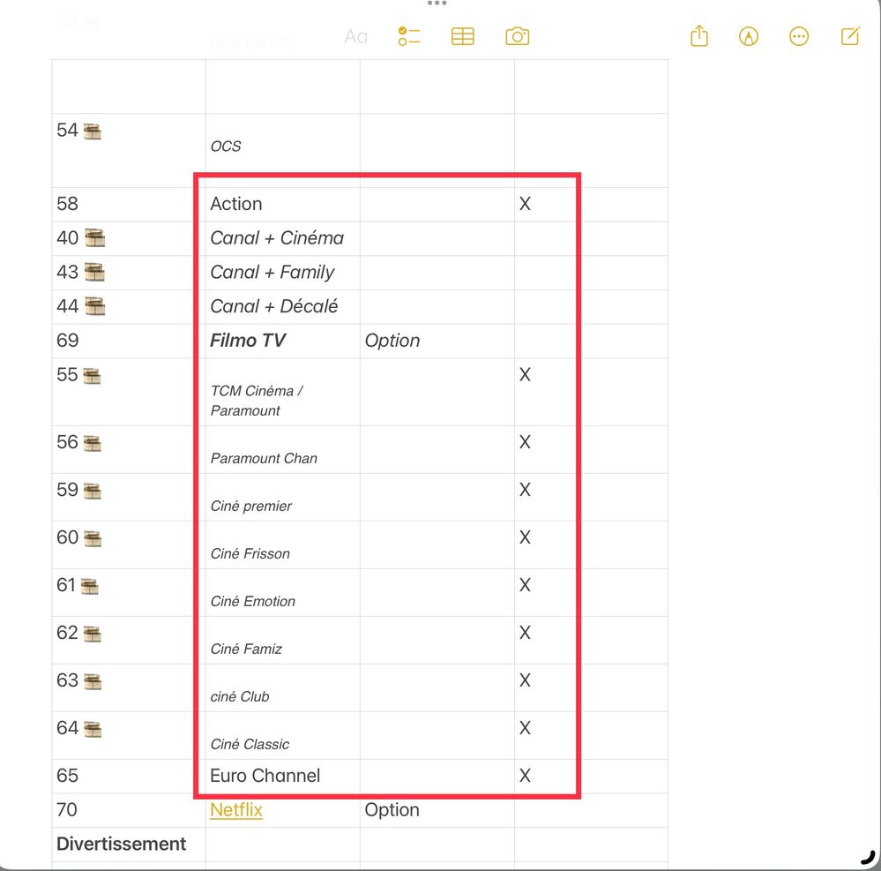
Task: Open the Aa text format menu
Action: [x=355, y=36]
